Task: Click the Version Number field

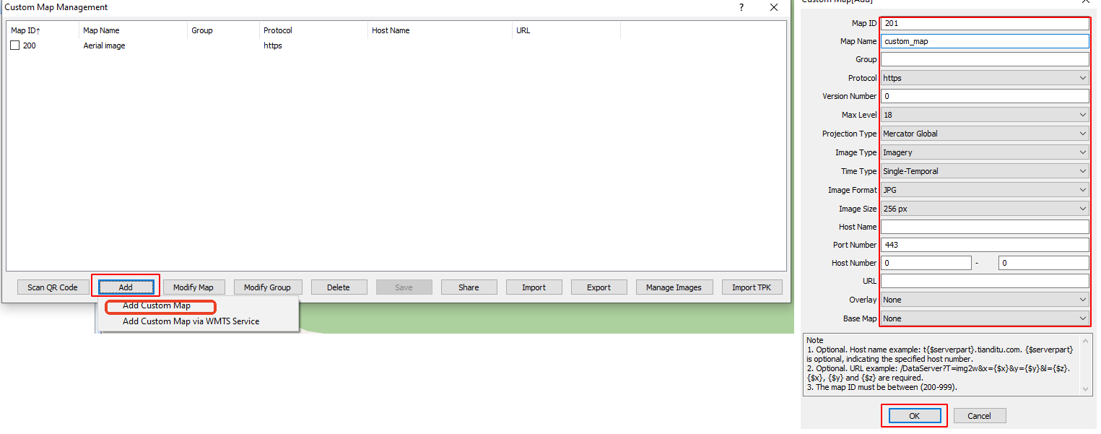Action: 985,96
